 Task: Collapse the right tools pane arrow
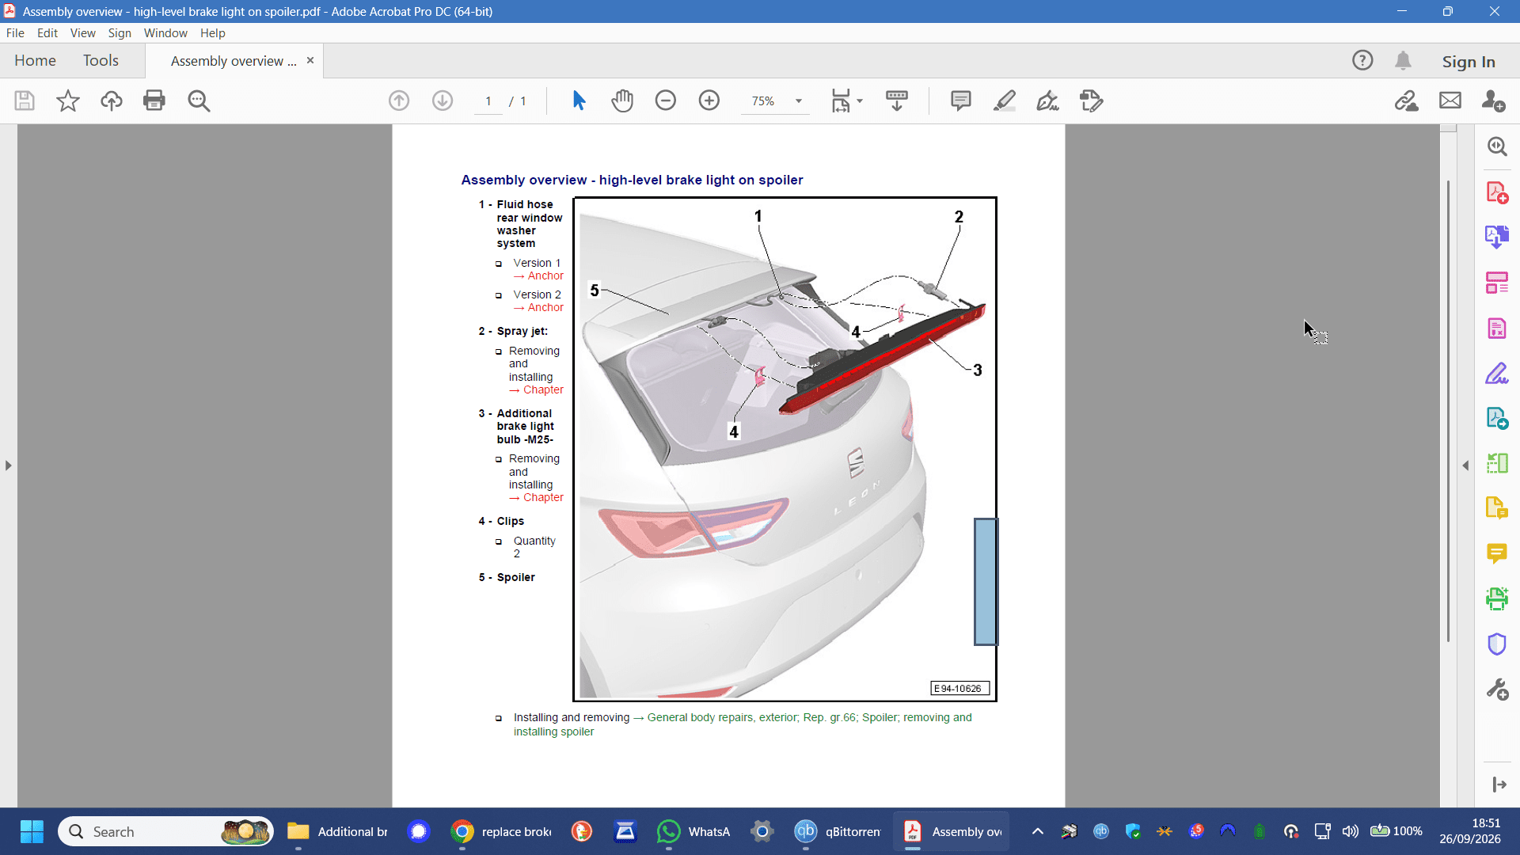click(x=1465, y=465)
